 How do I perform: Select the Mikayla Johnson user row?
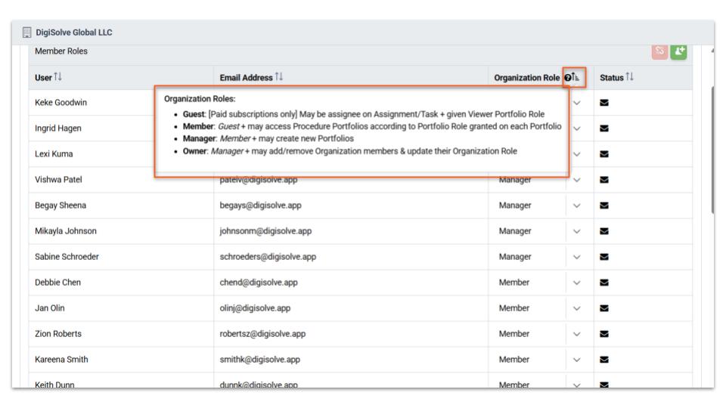pyautogui.click(x=66, y=231)
